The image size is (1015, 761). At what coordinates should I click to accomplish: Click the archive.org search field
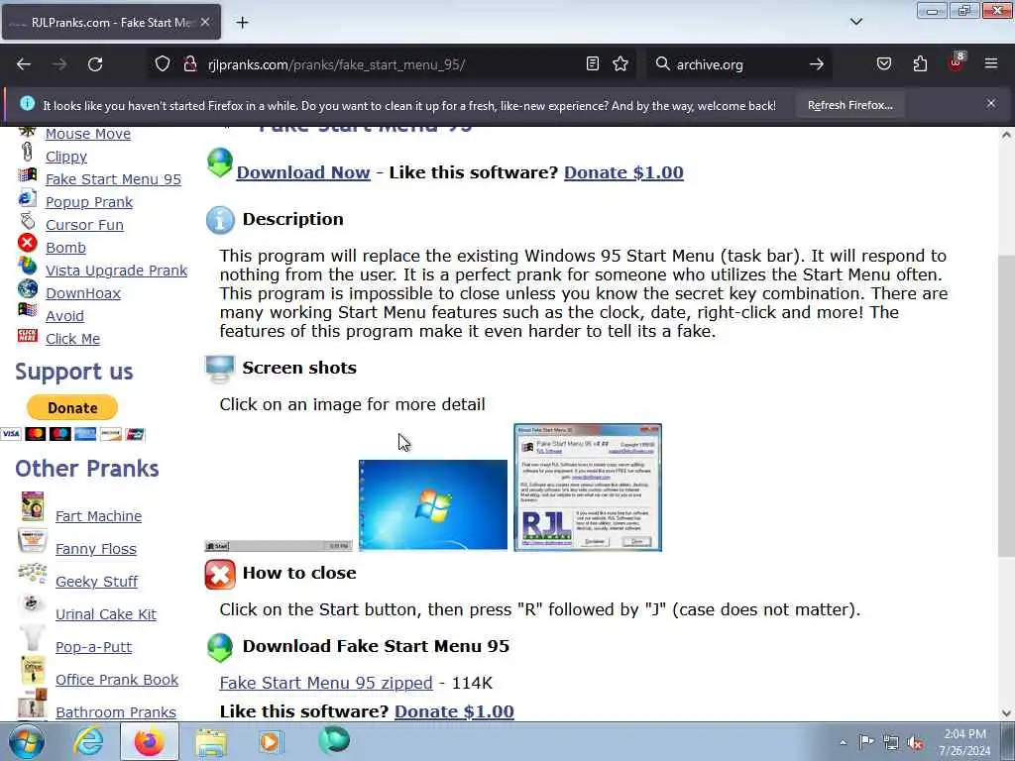coord(737,64)
